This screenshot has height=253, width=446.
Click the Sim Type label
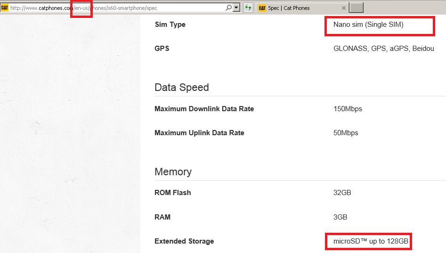tap(170, 24)
